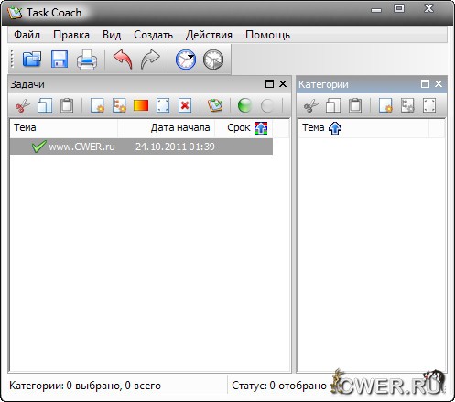Screen dimensions: 455x402
Task: Sort tasks by Срок column header
Action: 244,128
